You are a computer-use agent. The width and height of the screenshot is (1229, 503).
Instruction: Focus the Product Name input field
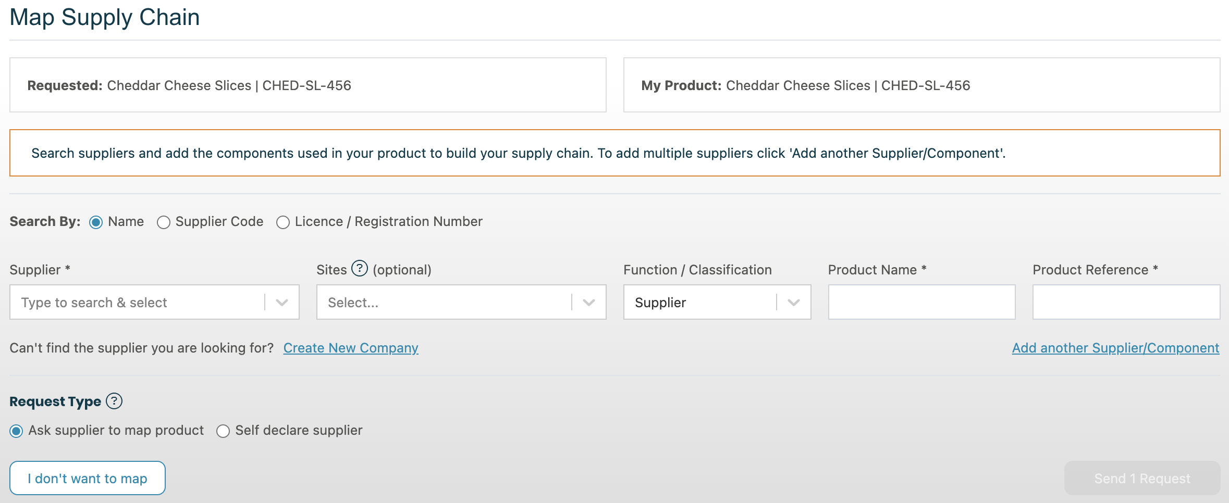(x=921, y=302)
